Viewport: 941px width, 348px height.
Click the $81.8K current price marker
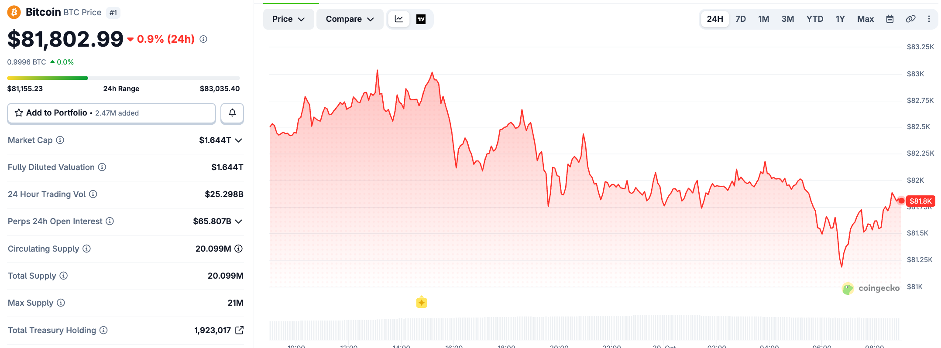pos(920,201)
